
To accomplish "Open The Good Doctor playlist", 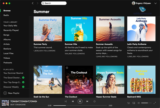I will pyautogui.click(x=12, y=78).
